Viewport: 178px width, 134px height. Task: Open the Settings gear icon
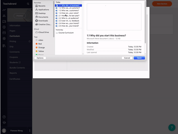pyautogui.click(x=4, y=38)
